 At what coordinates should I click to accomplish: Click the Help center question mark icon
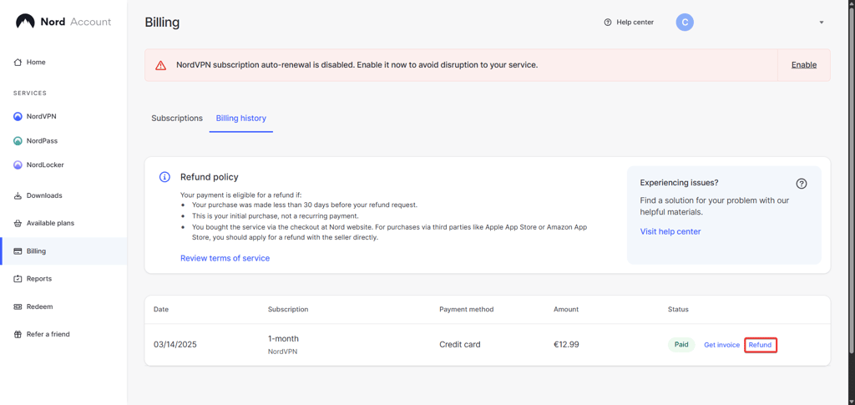pos(608,23)
